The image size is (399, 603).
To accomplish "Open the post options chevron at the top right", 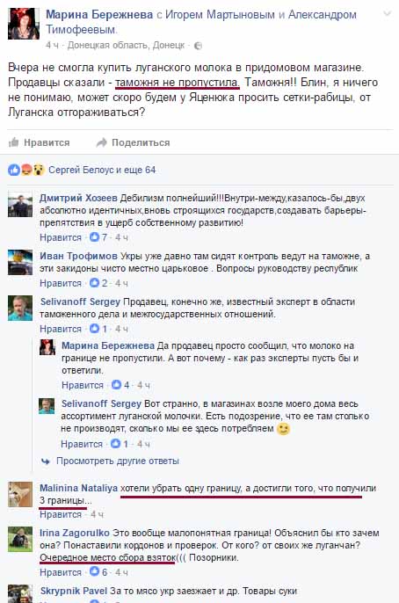I will tap(387, 14).
